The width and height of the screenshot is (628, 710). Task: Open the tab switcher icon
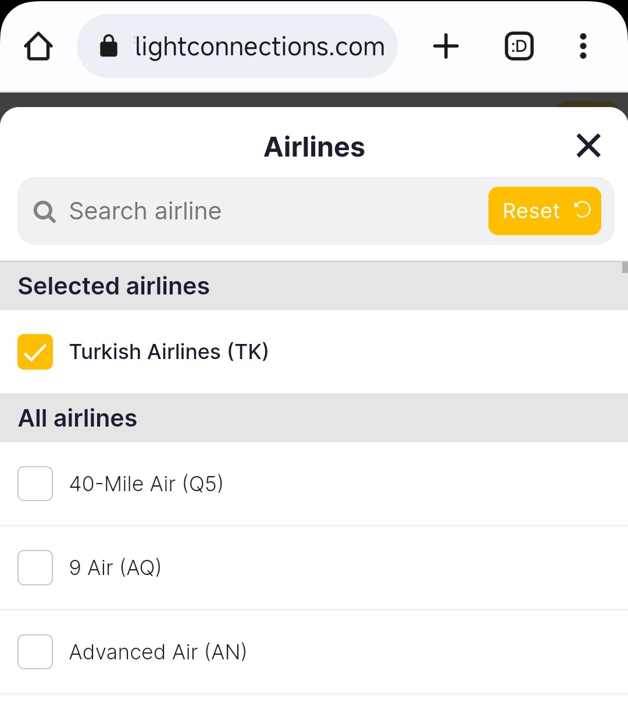[x=519, y=47]
